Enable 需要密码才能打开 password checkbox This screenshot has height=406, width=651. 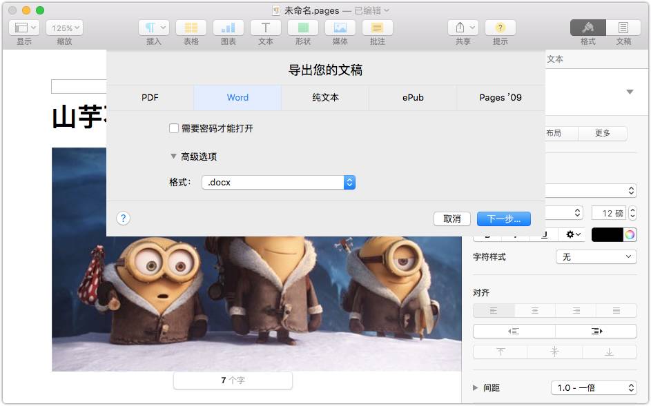click(x=174, y=128)
